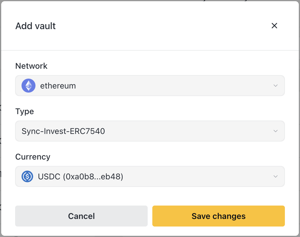Image resolution: width=300 pixels, height=237 pixels.
Task: Click the 0xa0b8...eb48 address text
Action: pyautogui.click(x=93, y=176)
